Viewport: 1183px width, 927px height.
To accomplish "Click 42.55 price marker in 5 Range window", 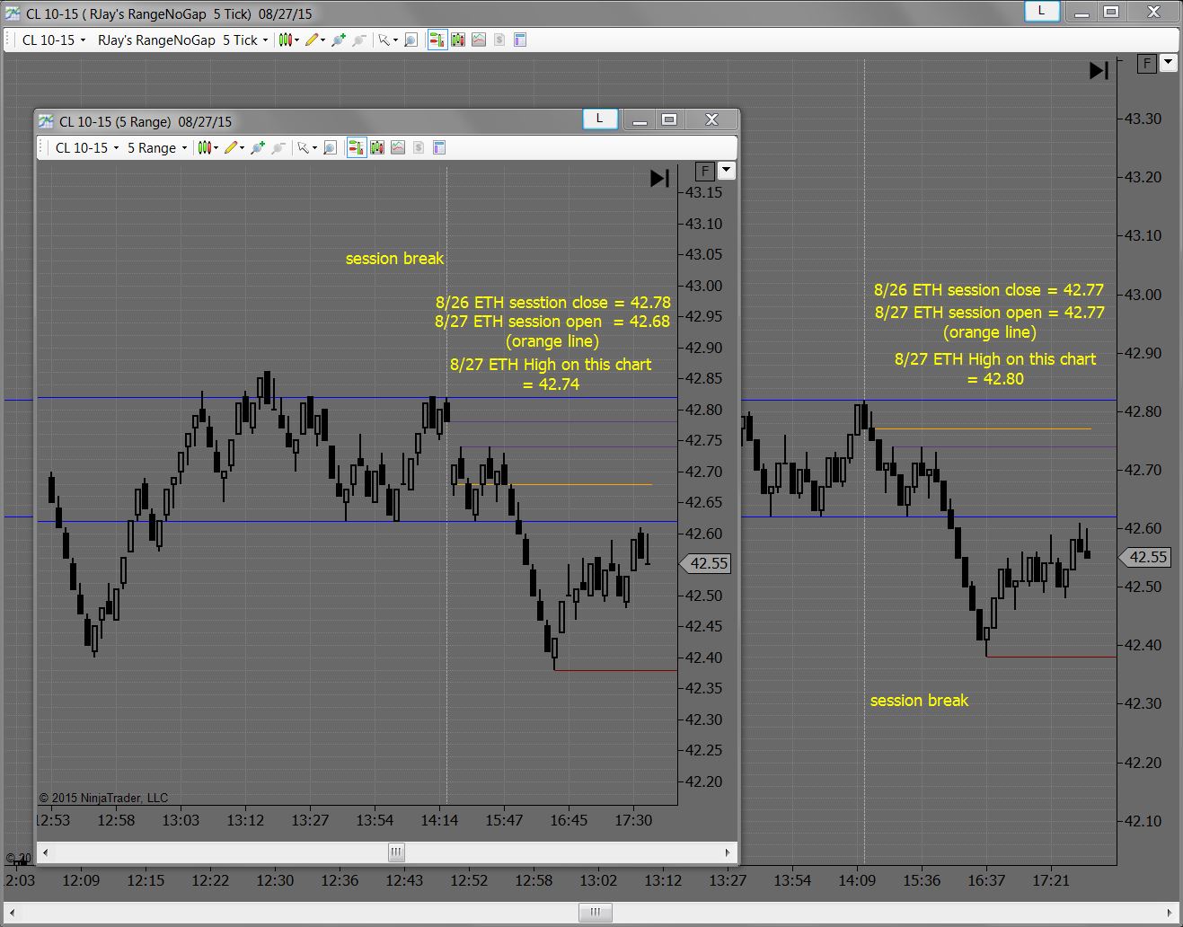I will (706, 563).
